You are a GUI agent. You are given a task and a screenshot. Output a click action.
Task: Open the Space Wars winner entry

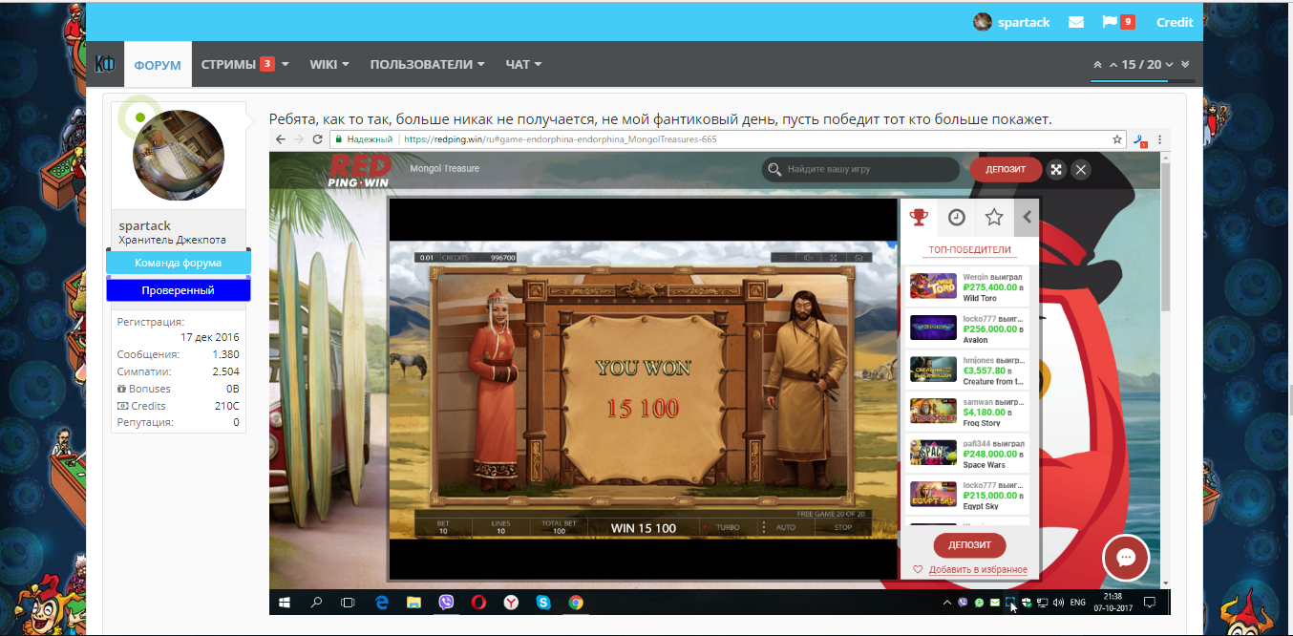pos(966,454)
